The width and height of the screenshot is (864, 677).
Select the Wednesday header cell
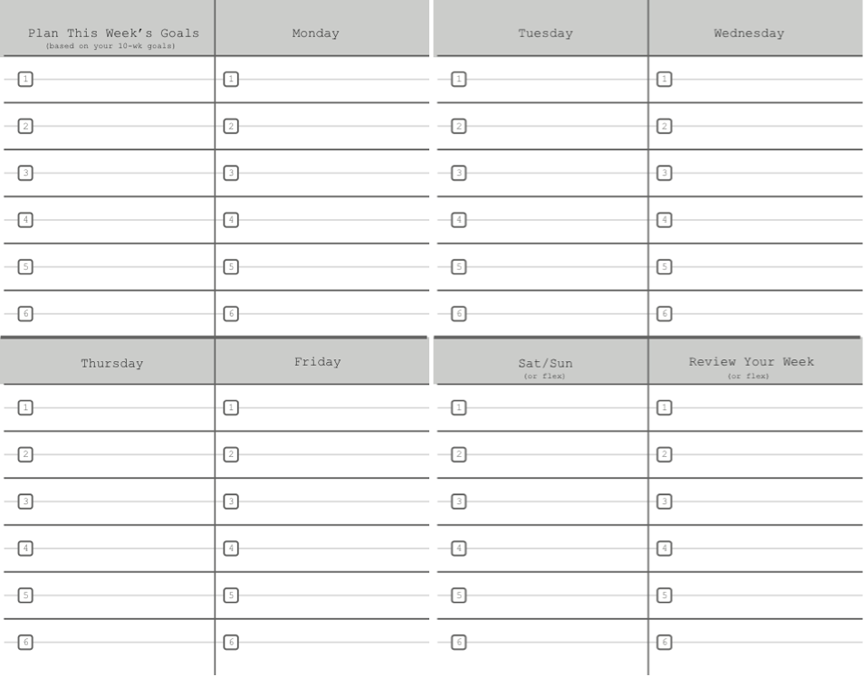tap(755, 28)
